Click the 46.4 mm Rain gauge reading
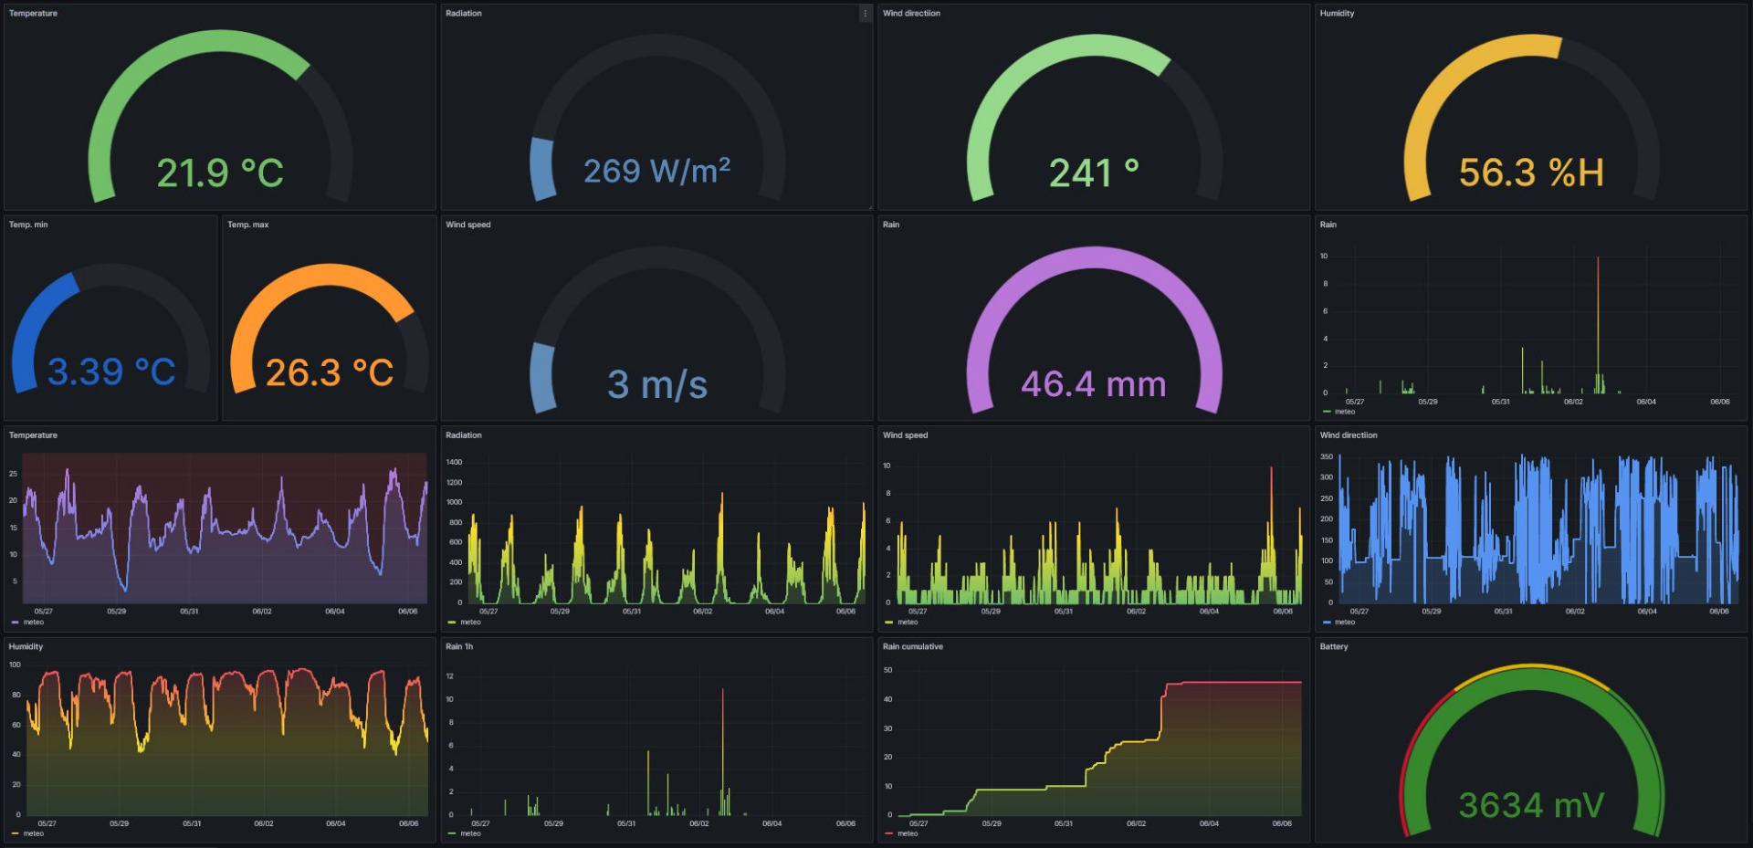The height and width of the screenshot is (848, 1753). point(1093,384)
